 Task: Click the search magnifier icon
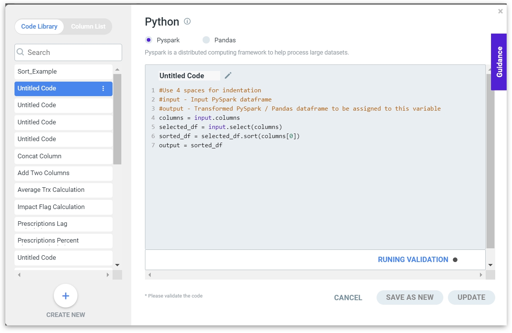[x=21, y=52]
